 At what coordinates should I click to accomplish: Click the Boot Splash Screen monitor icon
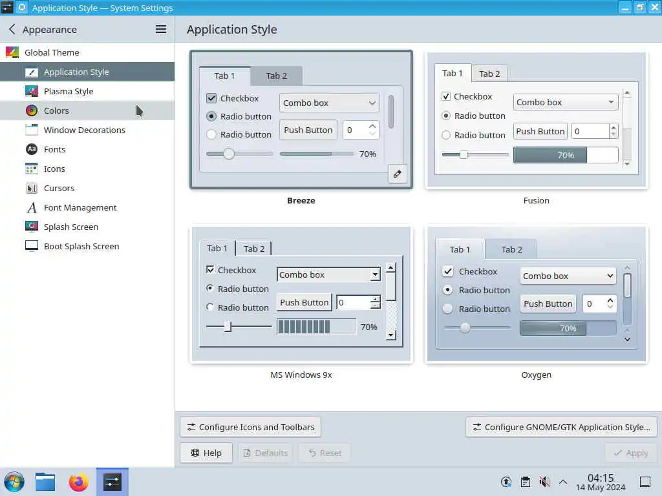coord(32,246)
